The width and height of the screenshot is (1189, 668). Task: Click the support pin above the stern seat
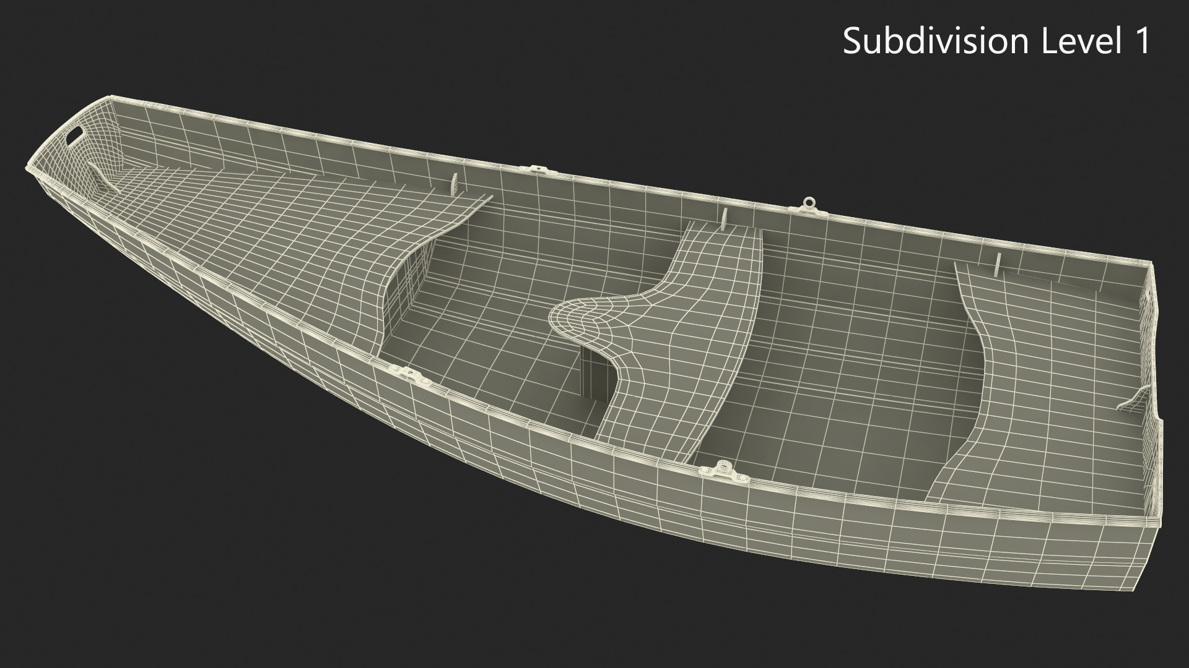(998, 265)
